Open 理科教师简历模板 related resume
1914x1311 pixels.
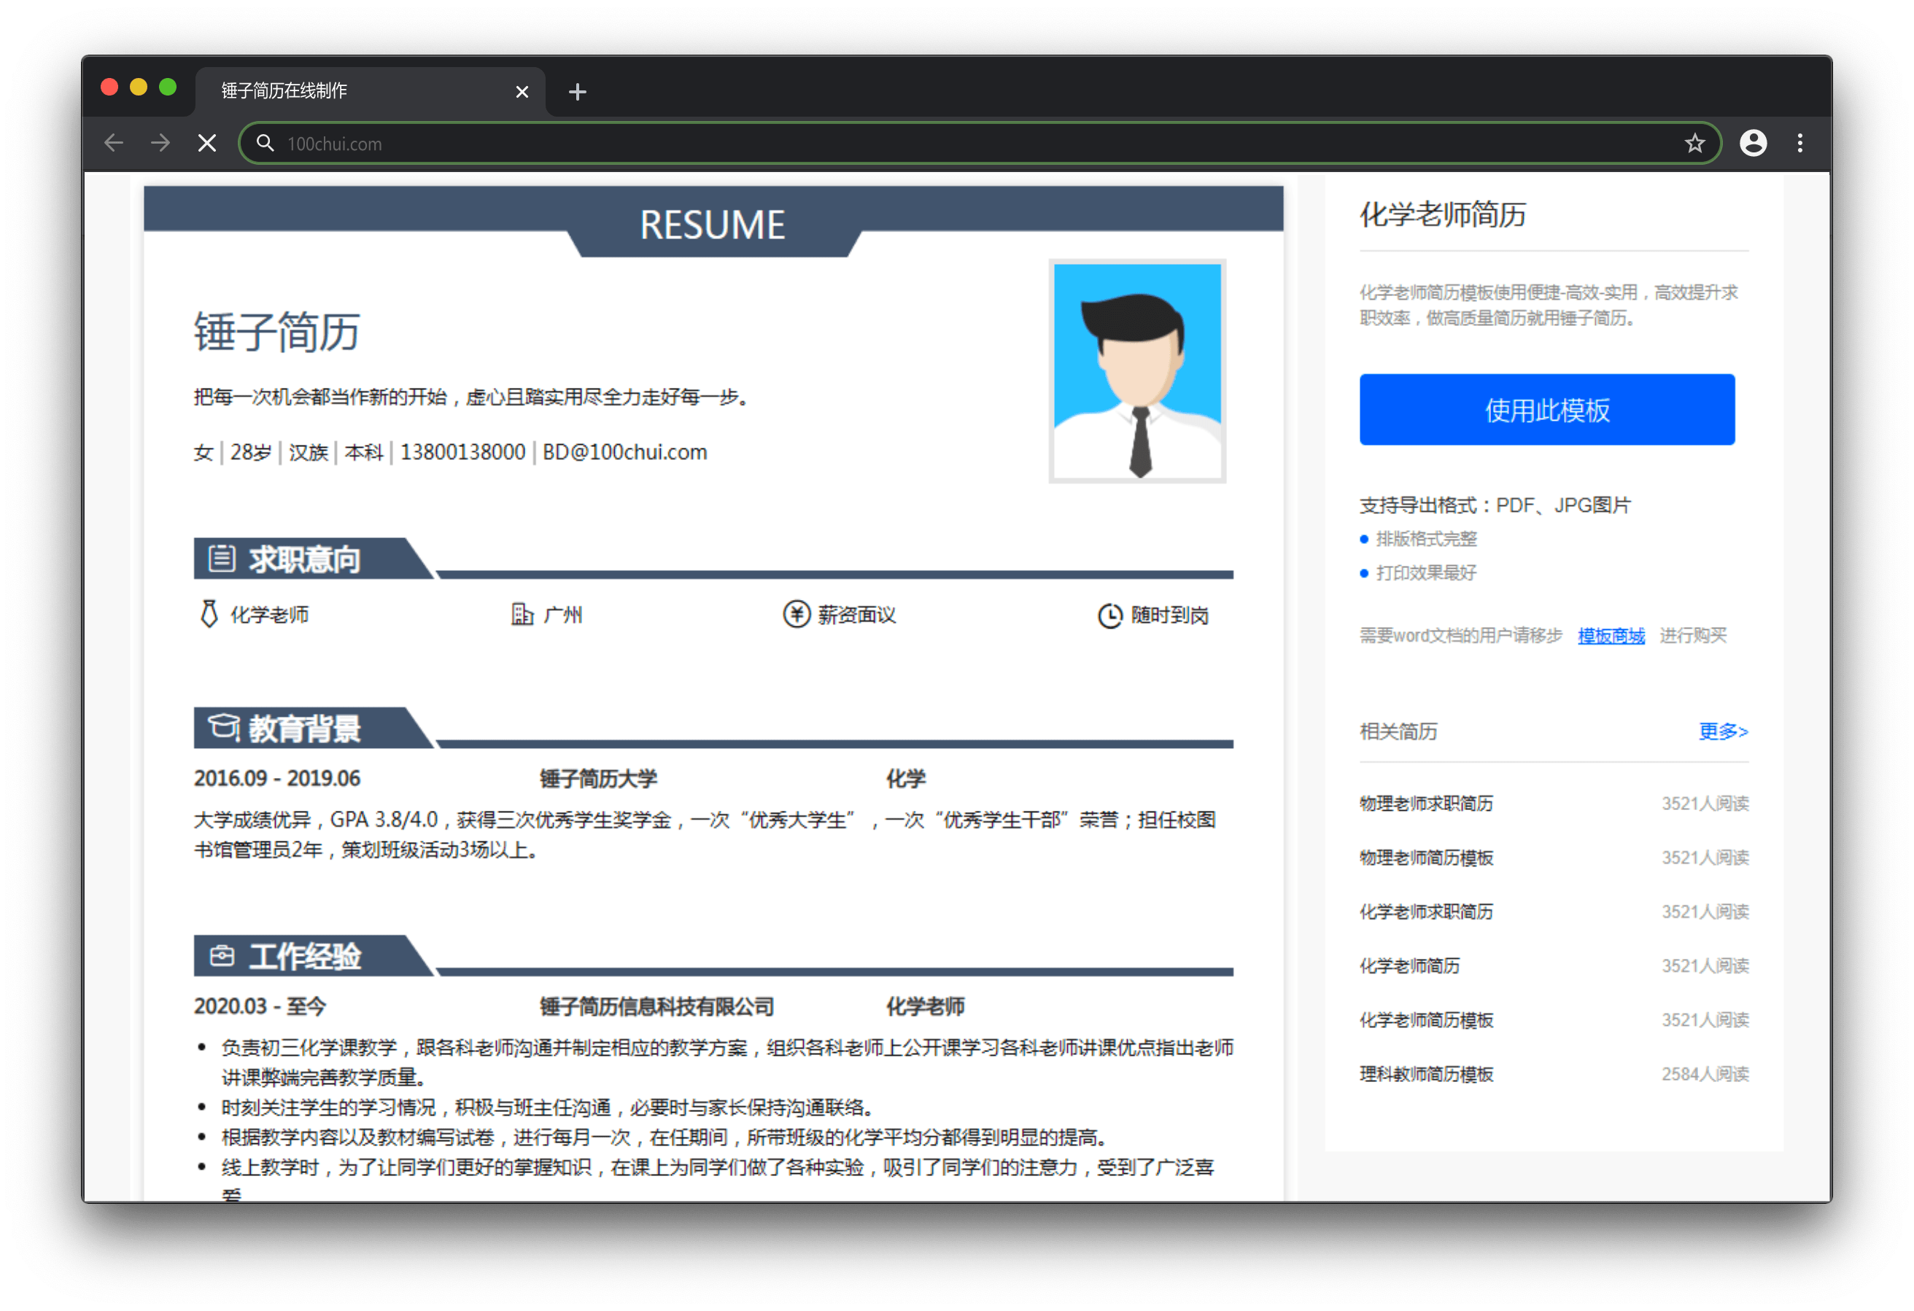pos(1425,1075)
